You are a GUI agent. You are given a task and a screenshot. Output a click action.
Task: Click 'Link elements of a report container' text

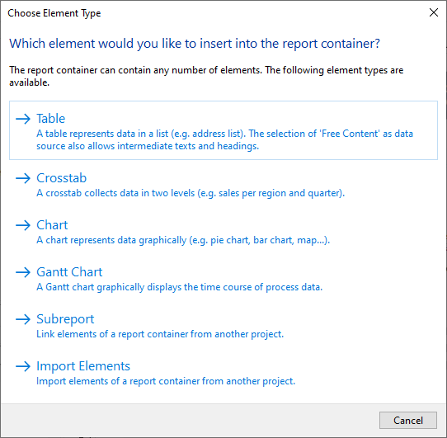160,334
